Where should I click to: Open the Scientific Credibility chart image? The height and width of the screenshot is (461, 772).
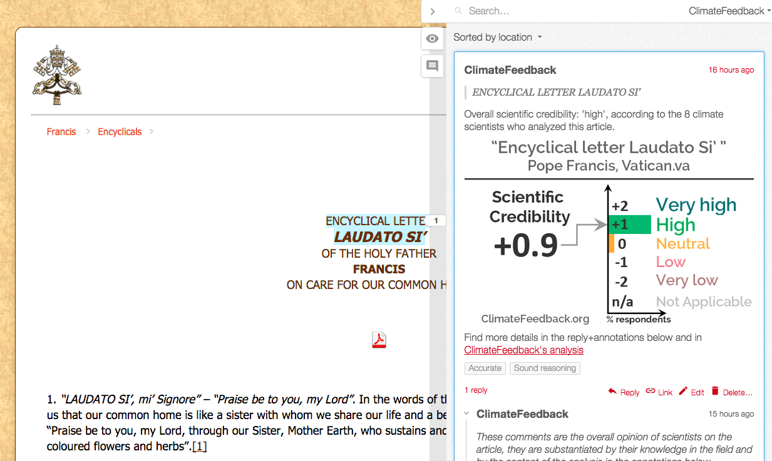[x=609, y=232]
